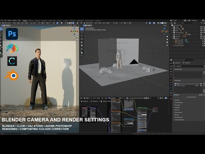
Task: Open Object Constraints properties tab
Action: point(171,90)
